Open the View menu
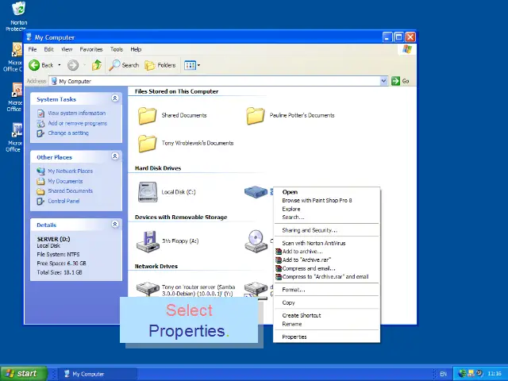 click(x=67, y=49)
